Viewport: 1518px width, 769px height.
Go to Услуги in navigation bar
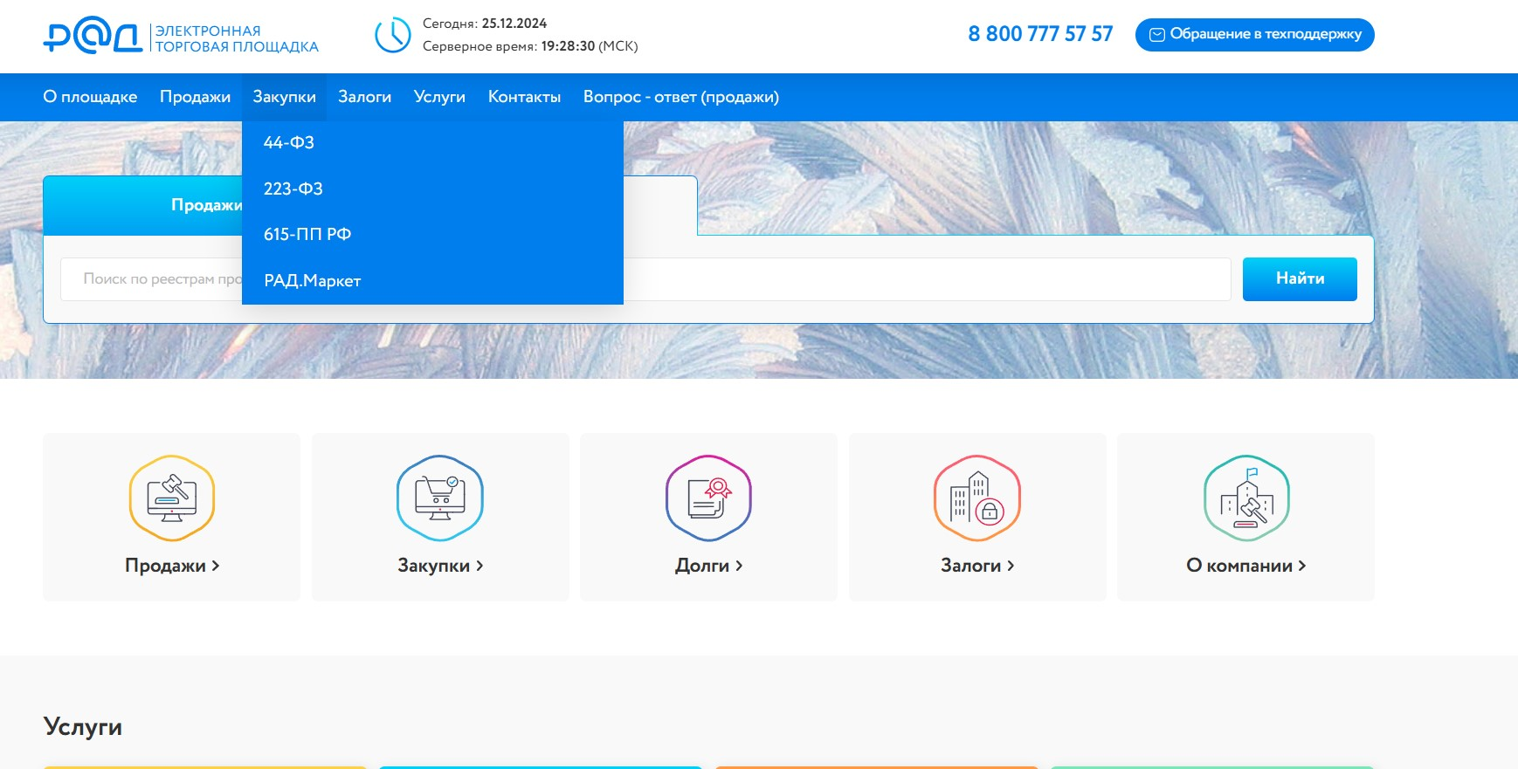tap(439, 97)
